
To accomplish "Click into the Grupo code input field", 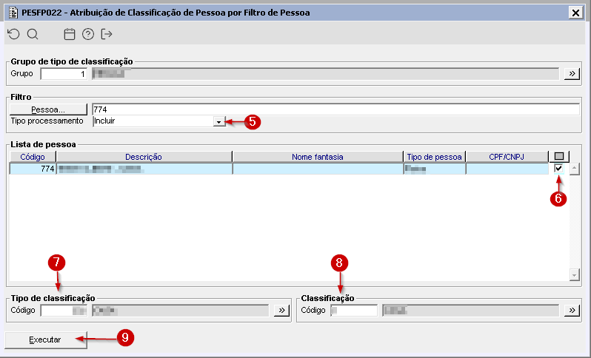I will point(64,74).
